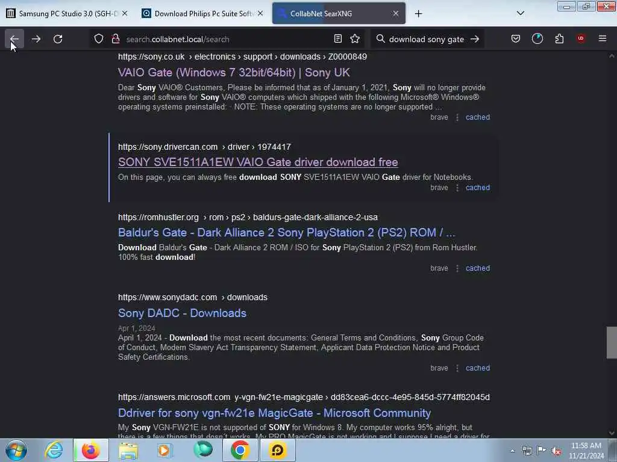Expand options dots for Sony UK result

tap(457, 117)
